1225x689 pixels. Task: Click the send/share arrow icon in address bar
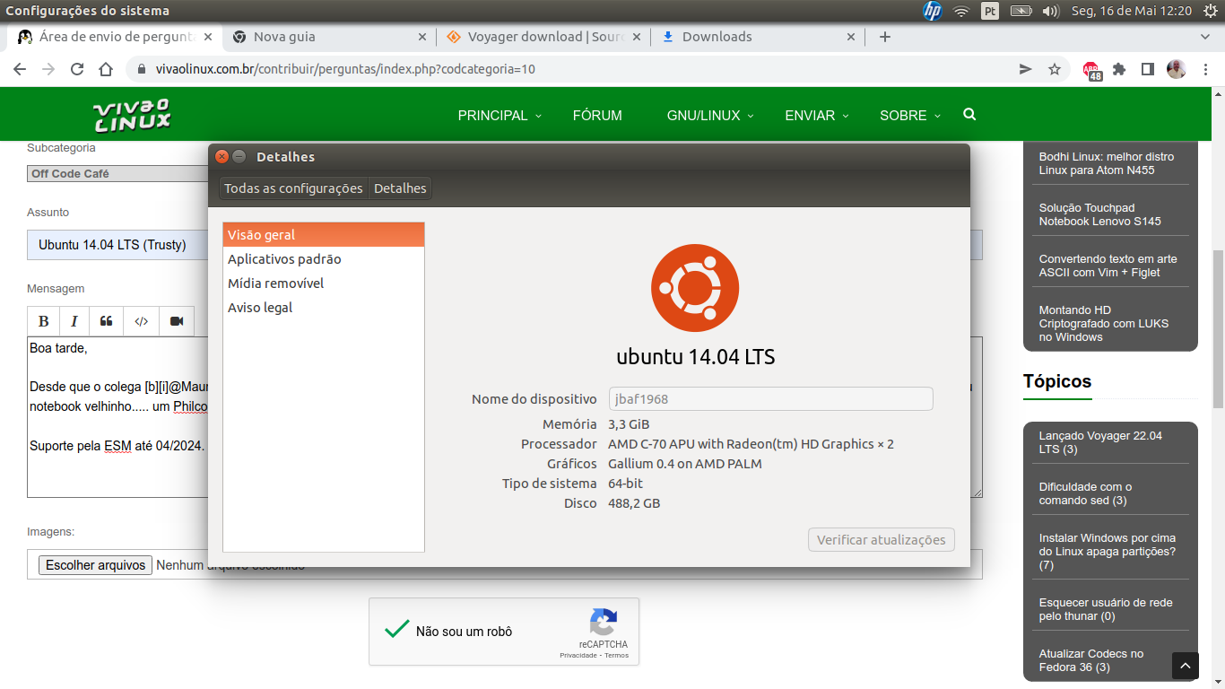click(x=1026, y=69)
